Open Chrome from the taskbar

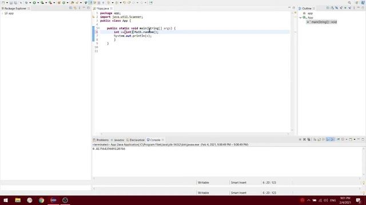click(x=42, y=200)
